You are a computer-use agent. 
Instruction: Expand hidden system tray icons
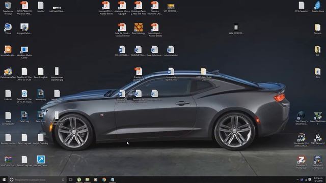click(x=297, y=179)
